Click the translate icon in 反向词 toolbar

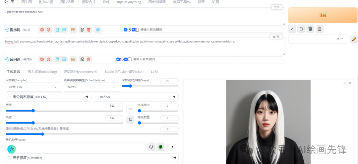tap(73, 59)
